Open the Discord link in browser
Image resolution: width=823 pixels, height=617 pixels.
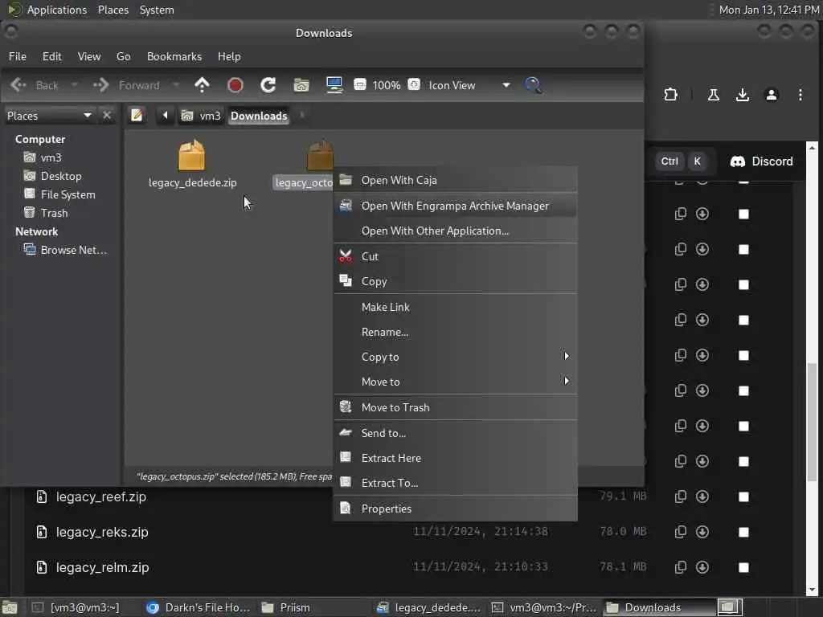click(x=762, y=161)
